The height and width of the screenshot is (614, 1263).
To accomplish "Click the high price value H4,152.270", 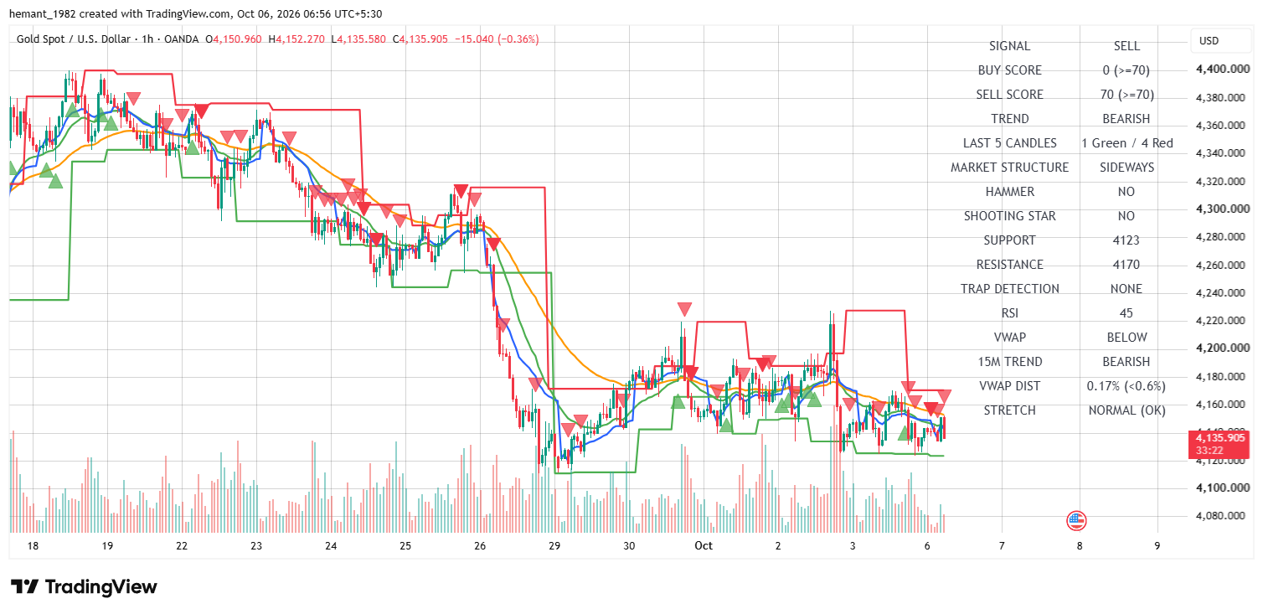I will pos(296,39).
